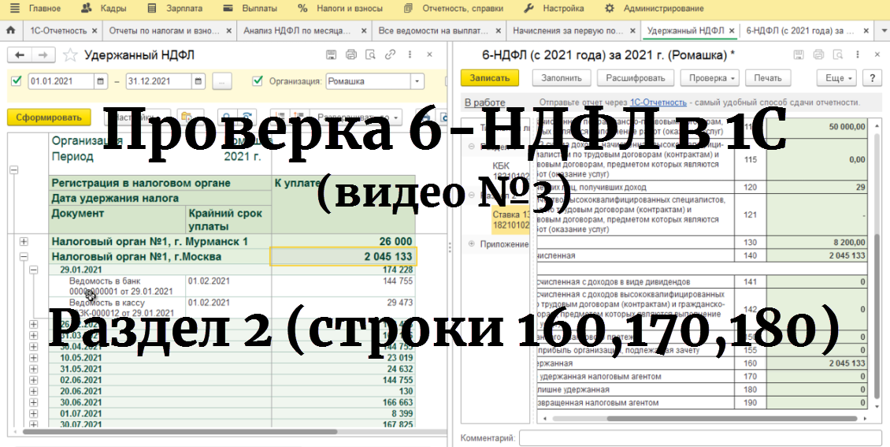Go to home page tab icon
The image size is (890, 447).
point(11,31)
